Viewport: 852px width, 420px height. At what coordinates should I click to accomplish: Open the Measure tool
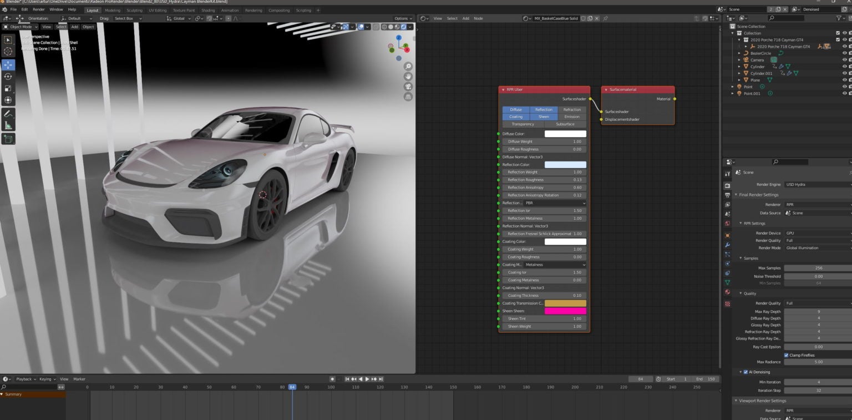point(8,125)
